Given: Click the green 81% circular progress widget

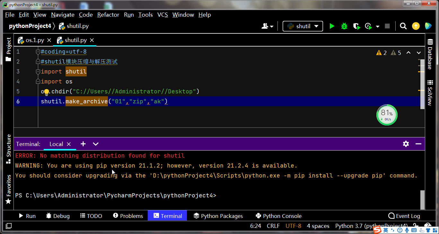Looking at the screenshot, I should click(x=387, y=115).
